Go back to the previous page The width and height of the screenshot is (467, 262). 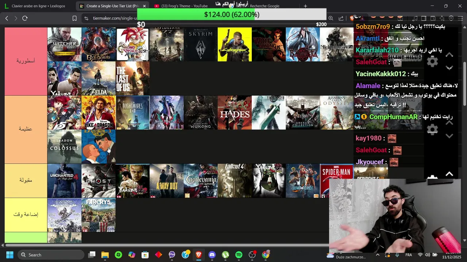point(7,18)
